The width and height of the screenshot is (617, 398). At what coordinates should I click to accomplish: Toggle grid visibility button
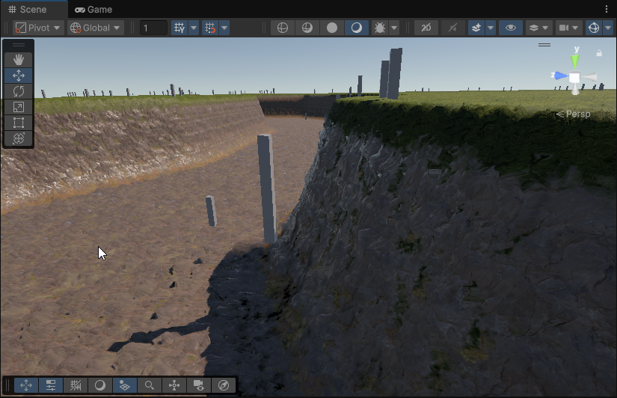pyautogui.click(x=179, y=28)
